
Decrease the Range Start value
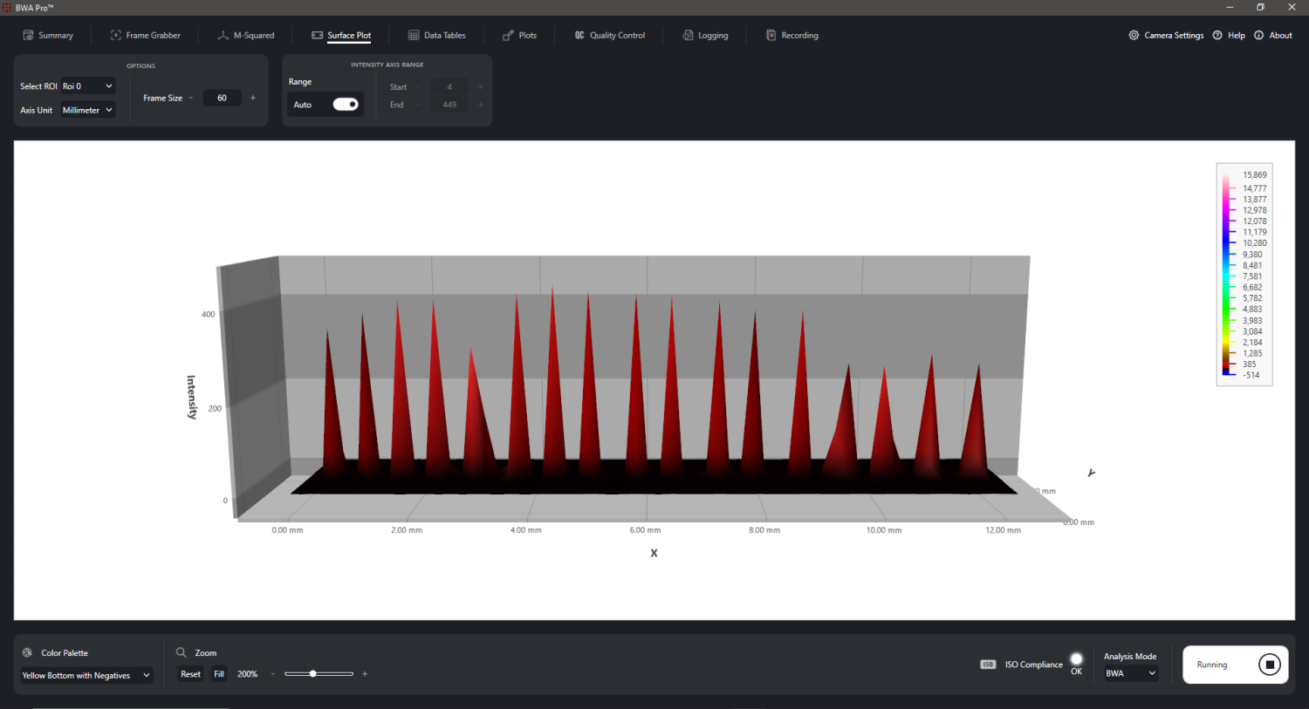pyautogui.click(x=419, y=87)
